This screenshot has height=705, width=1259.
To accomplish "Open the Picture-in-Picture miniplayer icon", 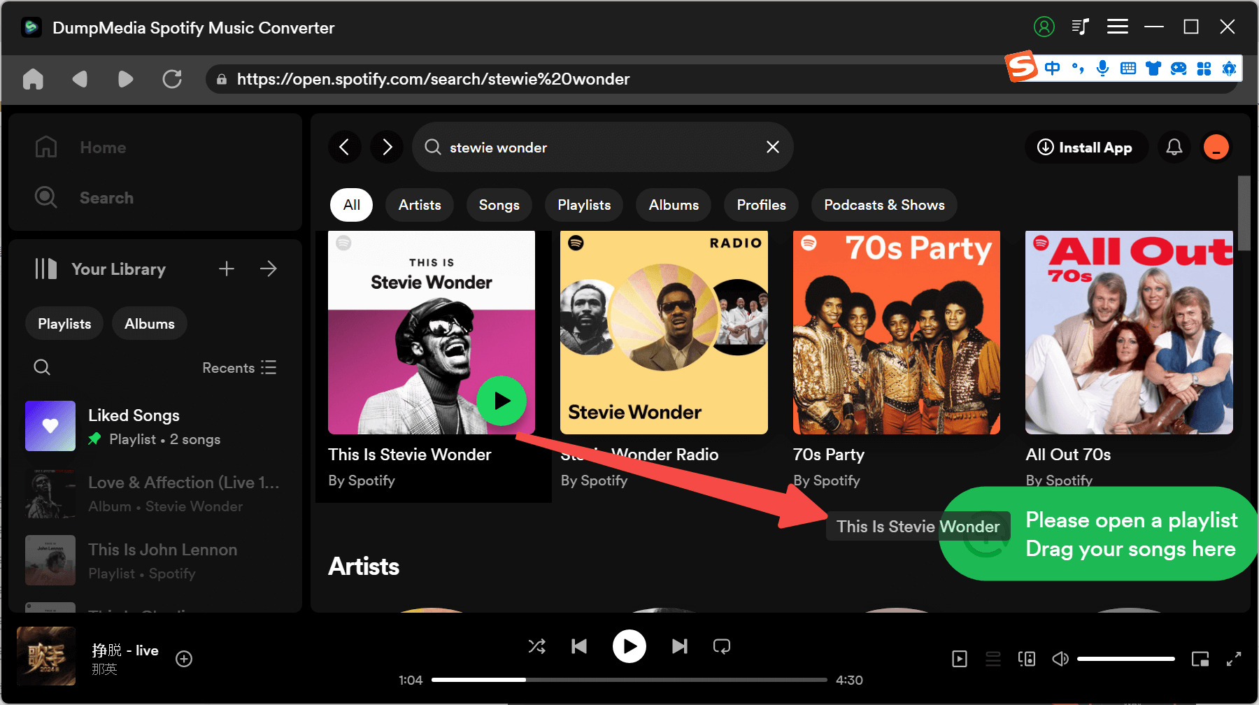I will (1200, 658).
